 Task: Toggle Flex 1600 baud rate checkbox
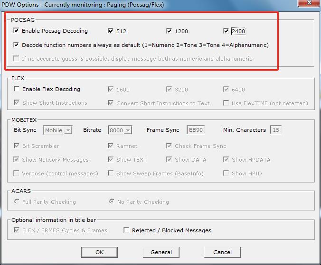(x=111, y=89)
